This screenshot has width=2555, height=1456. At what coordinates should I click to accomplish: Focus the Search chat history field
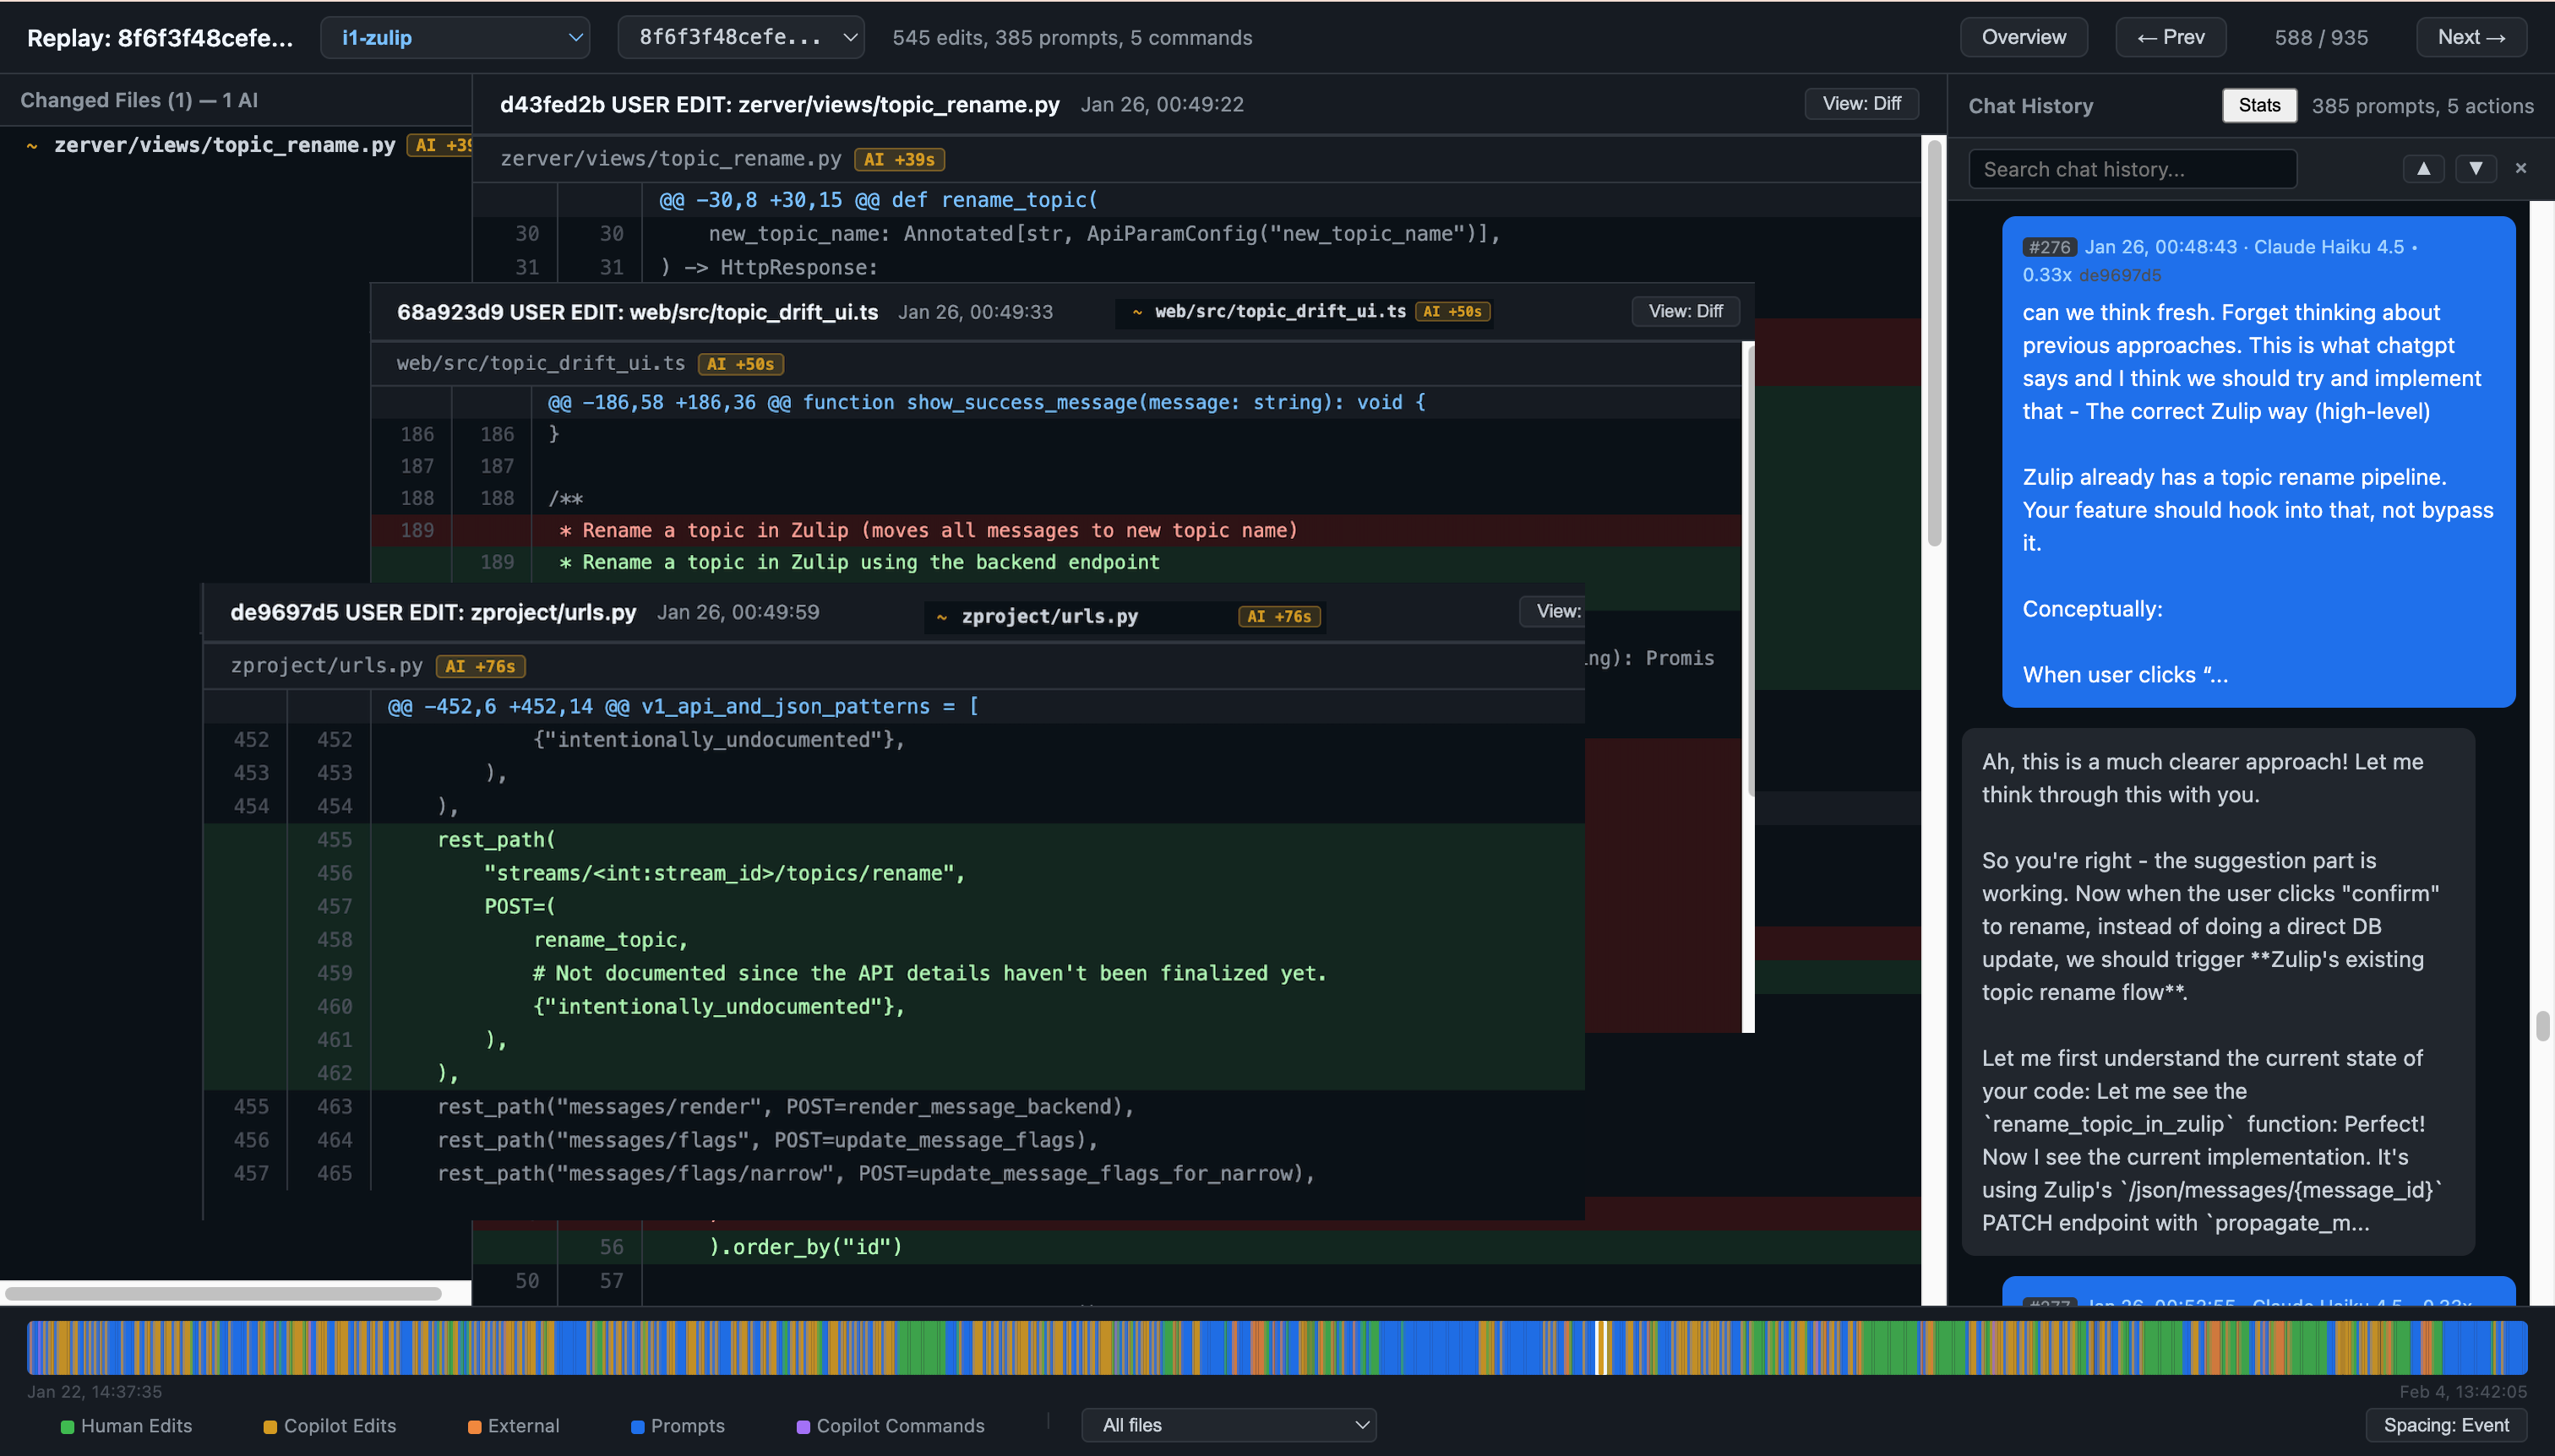(2132, 169)
